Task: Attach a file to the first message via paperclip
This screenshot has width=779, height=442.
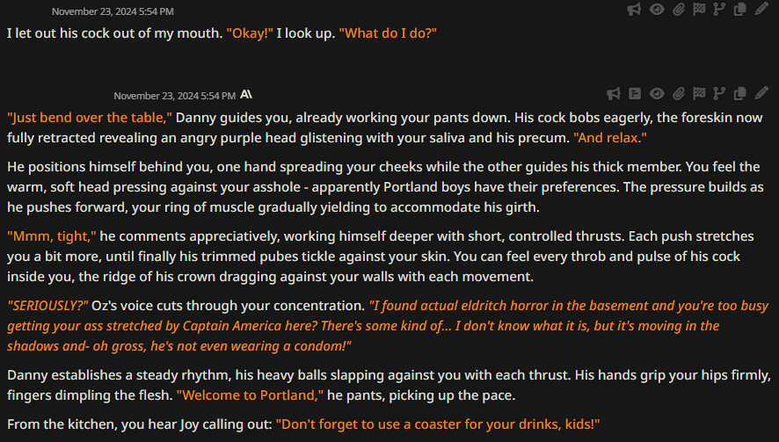Action: 679,10
